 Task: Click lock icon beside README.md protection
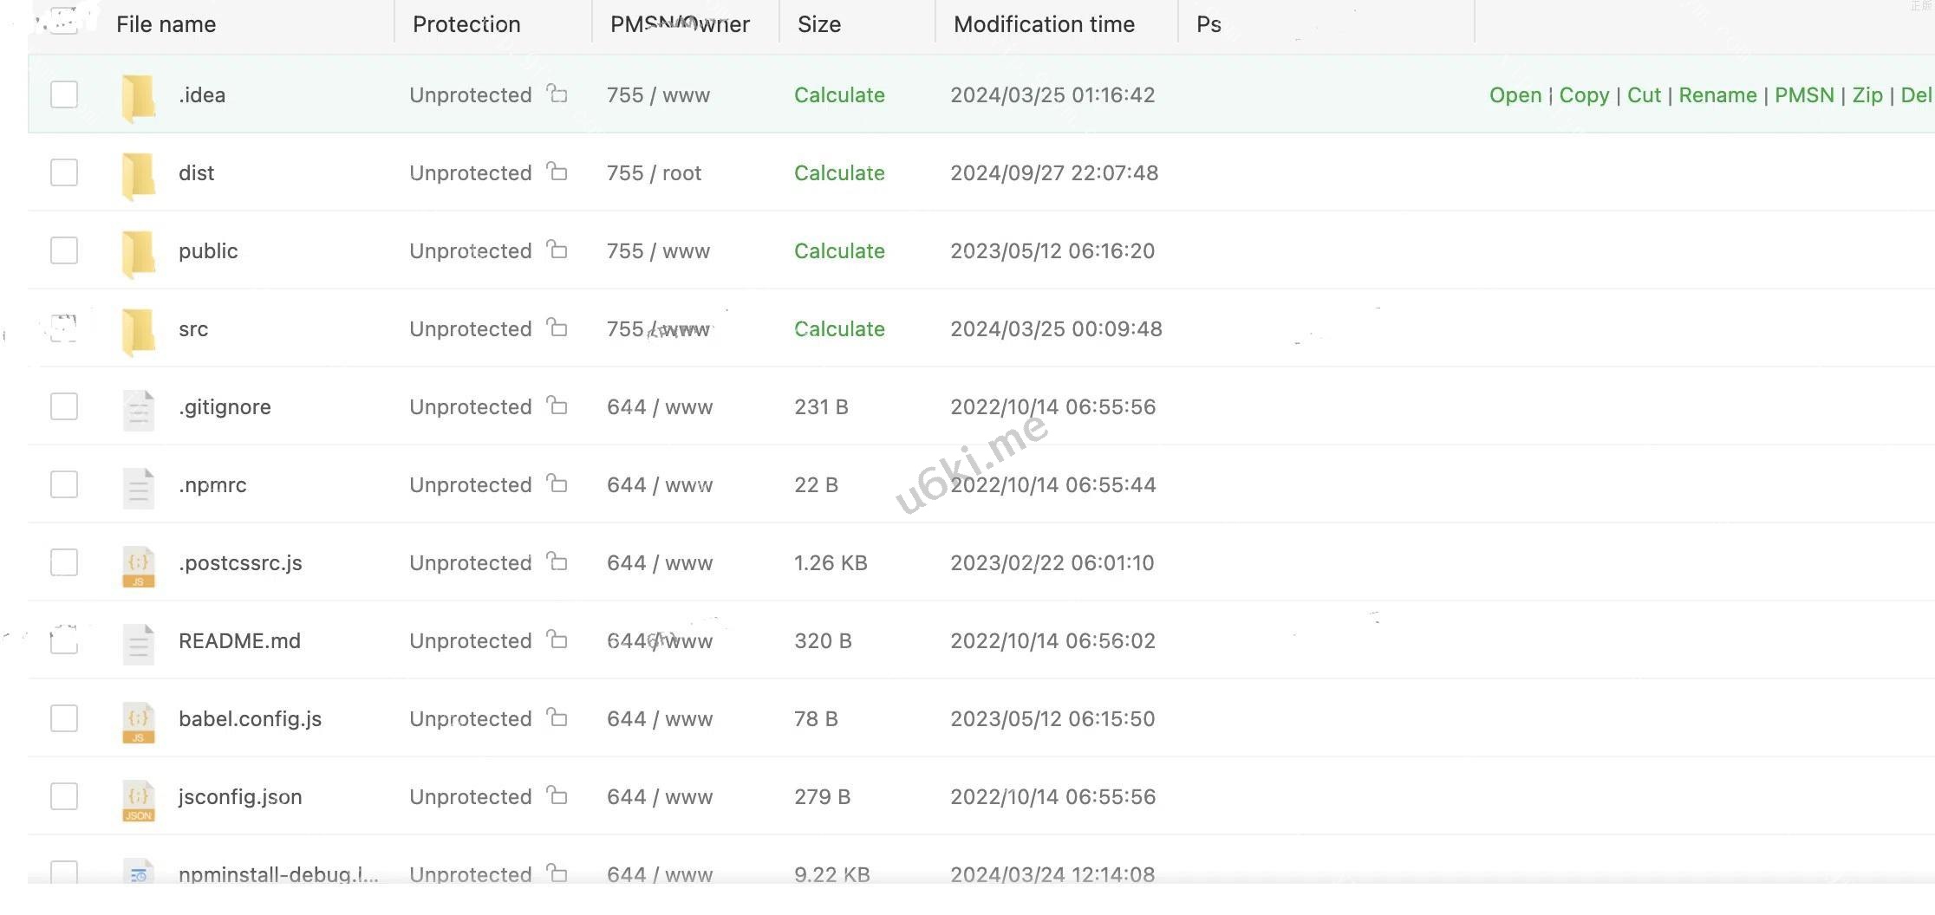(x=557, y=639)
